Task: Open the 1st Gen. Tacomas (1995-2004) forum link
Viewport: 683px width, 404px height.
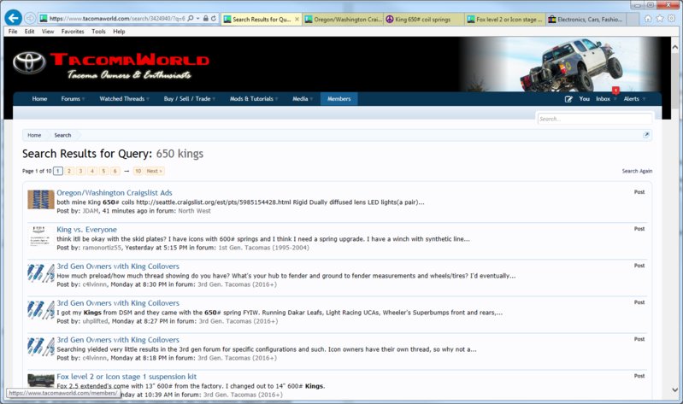Action: tap(263, 248)
